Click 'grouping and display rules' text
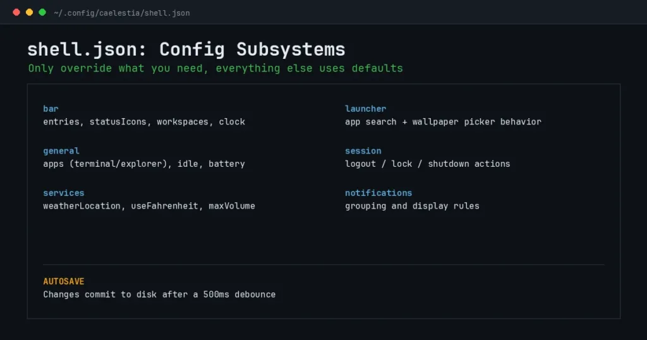 412,206
